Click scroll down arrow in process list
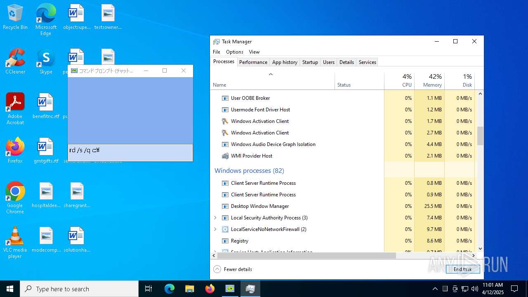The height and width of the screenshot is (297, 528). pyautogui.click(x=480, y=249)
